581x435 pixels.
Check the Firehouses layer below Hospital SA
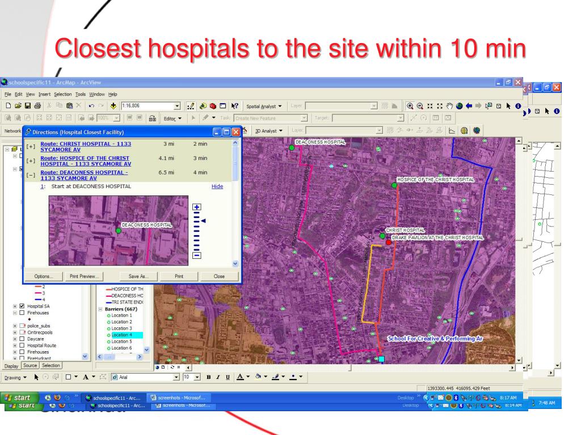click(22, 313)
